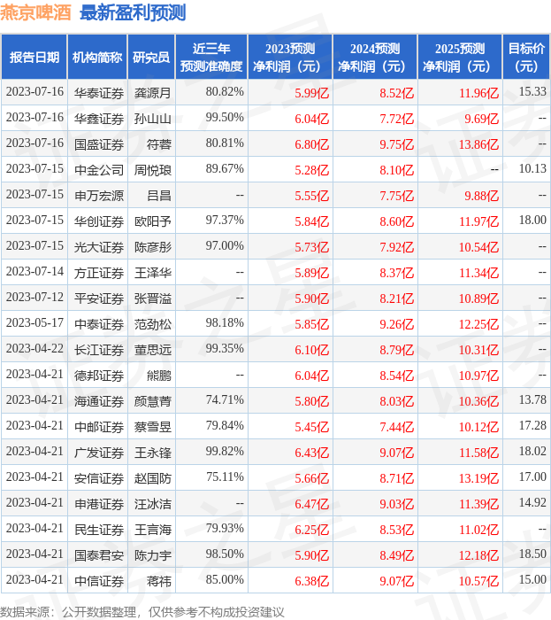The height and width of the screenshot is (620, 551).
Task: Click 2023 forecast value 5.28亿
Action: (312, 170)
